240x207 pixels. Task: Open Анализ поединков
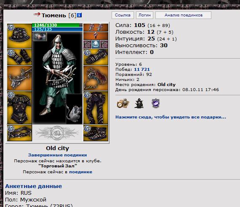pyautogui.click(x=183, y=15)
